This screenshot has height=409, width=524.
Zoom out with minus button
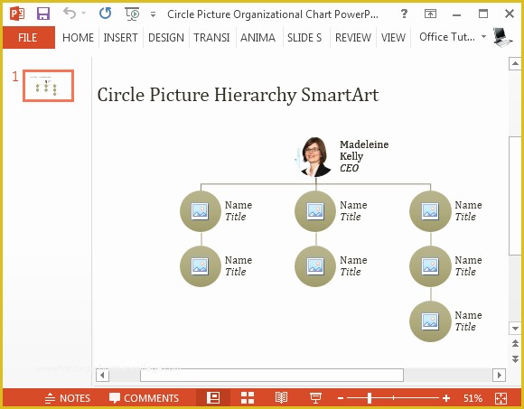tap(341, 398)
